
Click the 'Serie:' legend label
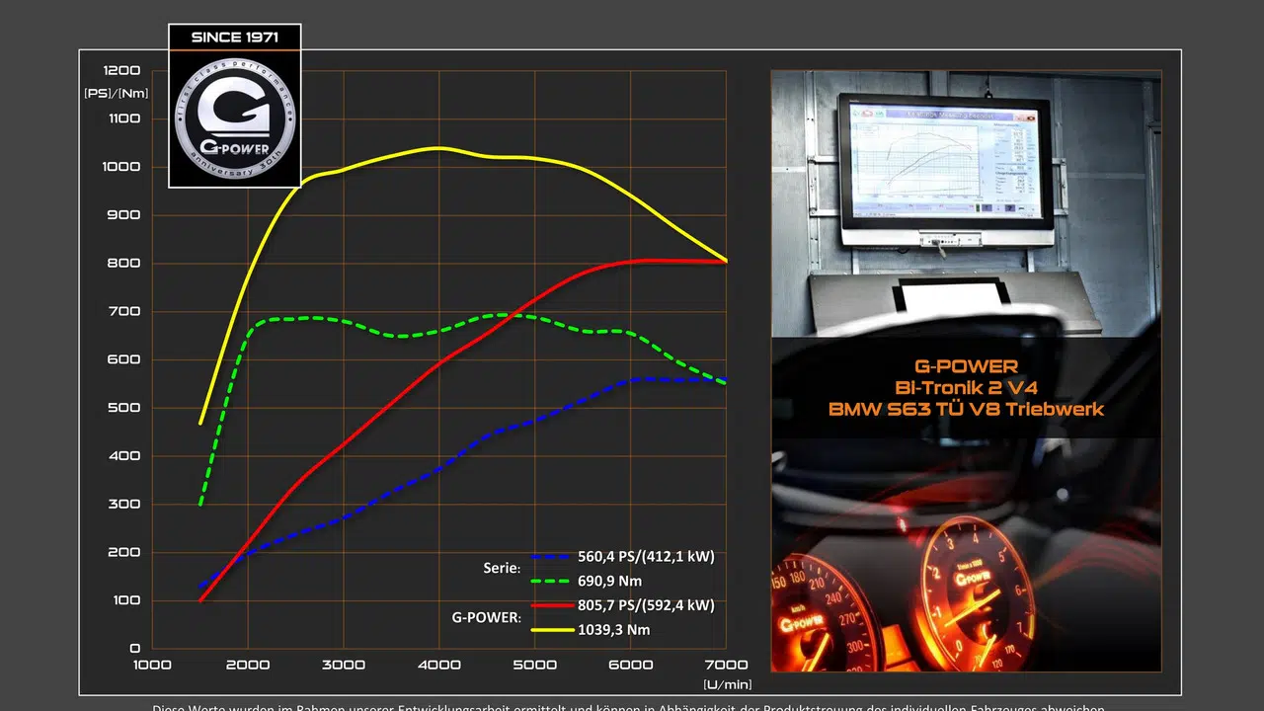point(502,569)
